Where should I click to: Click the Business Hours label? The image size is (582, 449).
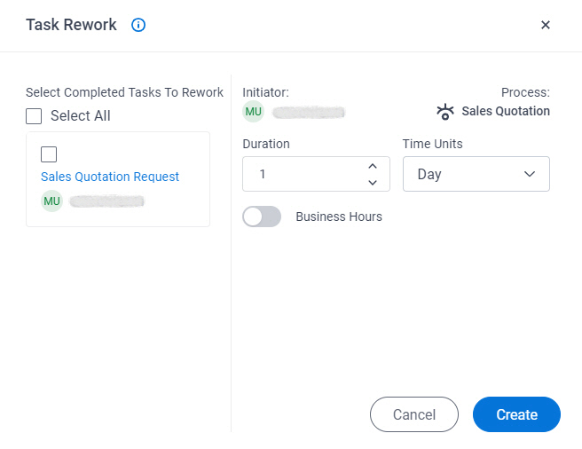339,217
